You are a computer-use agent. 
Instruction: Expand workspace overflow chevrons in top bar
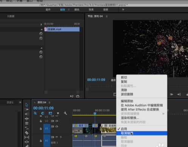[x=123, y=9]
